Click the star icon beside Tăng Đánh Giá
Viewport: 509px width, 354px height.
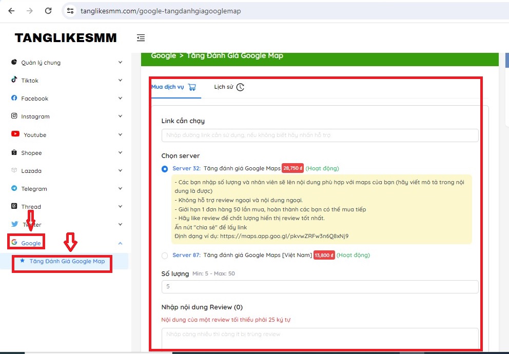coord(22,260)
